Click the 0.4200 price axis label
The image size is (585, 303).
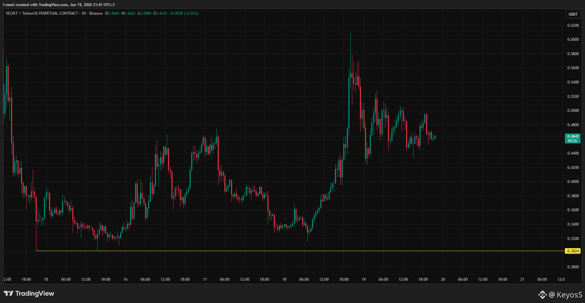tap(573, 168)
